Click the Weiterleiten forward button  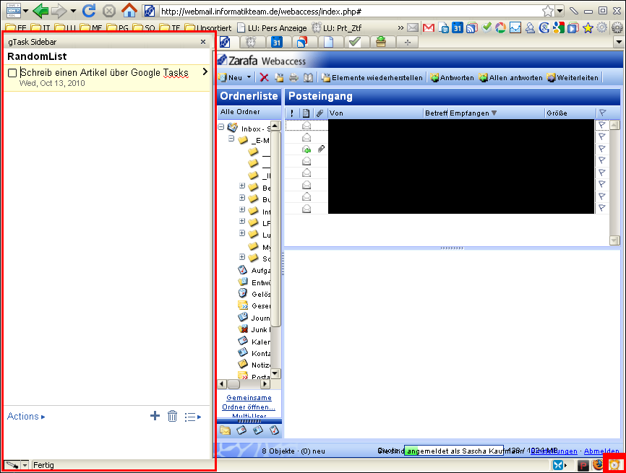tap(573, 78)
